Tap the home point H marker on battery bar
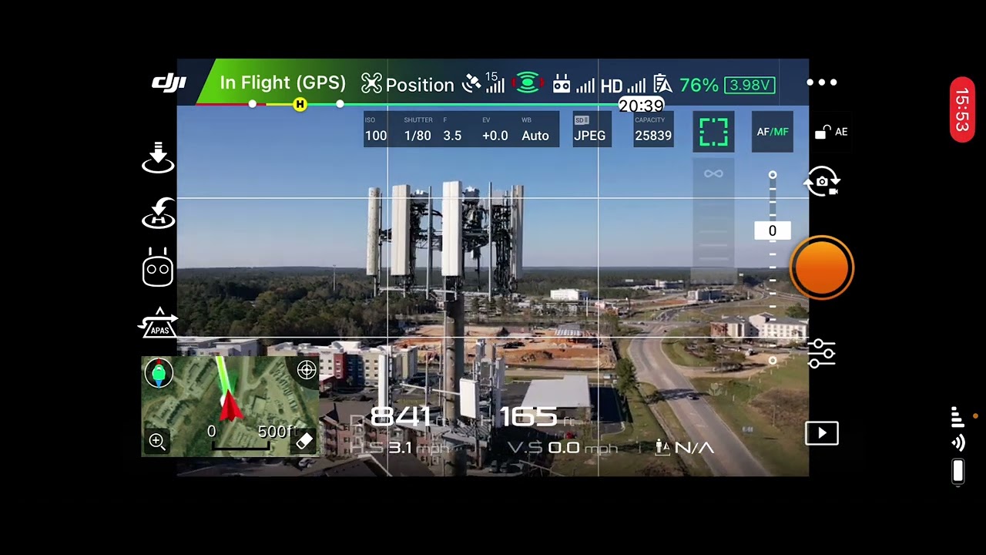Image resolution: width=986 pixels, height=555 pixels. point(300,104)
